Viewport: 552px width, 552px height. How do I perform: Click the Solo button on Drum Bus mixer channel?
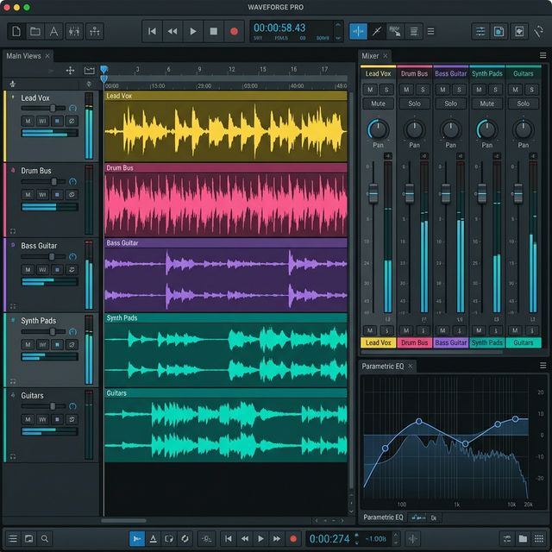tap(414, 103)
